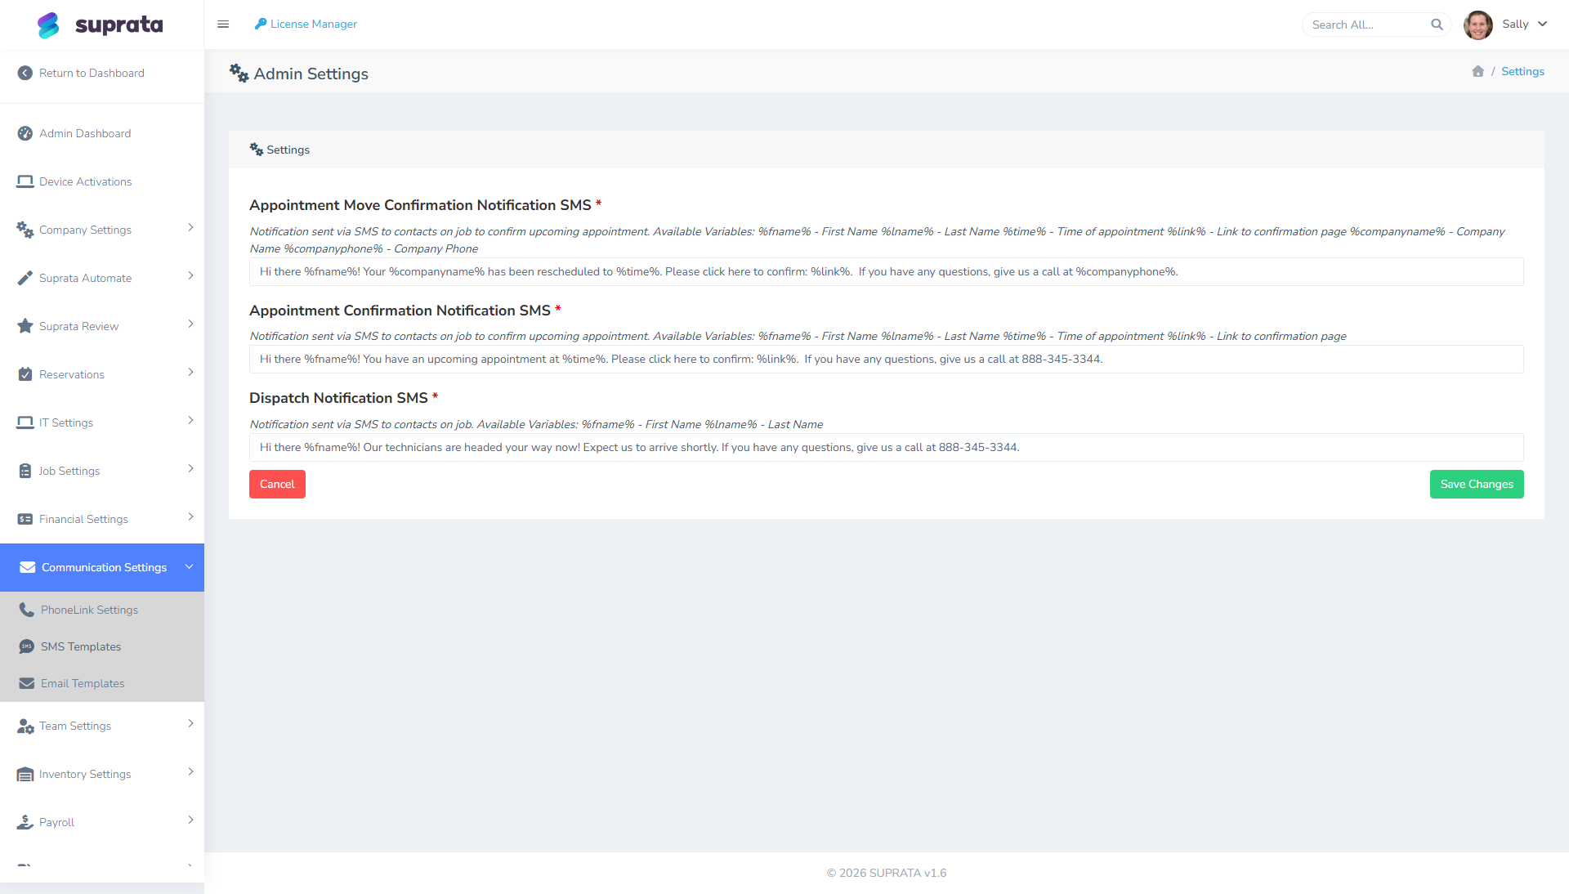Select the PhoneLink Settings submenu item
Image resolution: width=1569 pixels, height=894 pixels.
coord(102,610)
